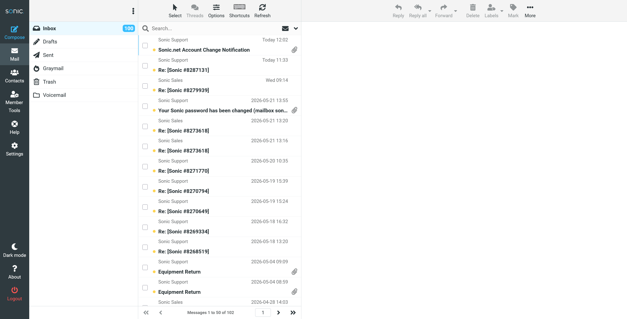Open the Re: [Sonic #8287131] email
Image resolution: width=627 pixels, height=319 pixels.
220,65
